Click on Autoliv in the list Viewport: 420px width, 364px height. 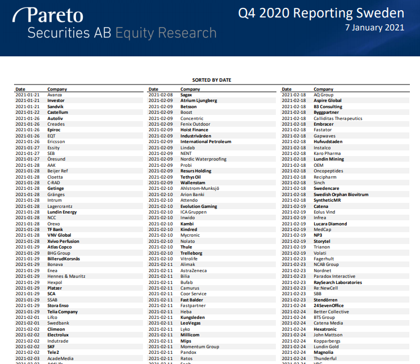click(55, 118)
